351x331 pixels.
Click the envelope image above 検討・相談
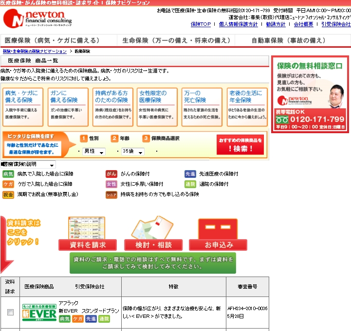coord(152,227)
